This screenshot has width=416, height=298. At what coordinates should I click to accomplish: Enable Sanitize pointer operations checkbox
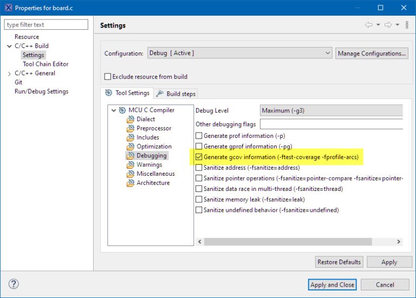click(x=199, y=178)
